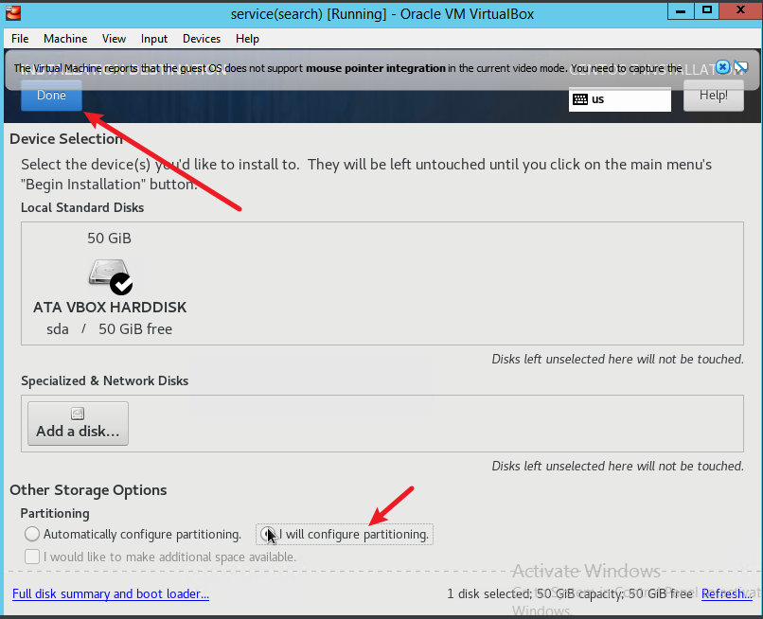This screenshot has width=763, height=619.
Task: Click the keyboard layout icon
Action: [x=580, y=99]
